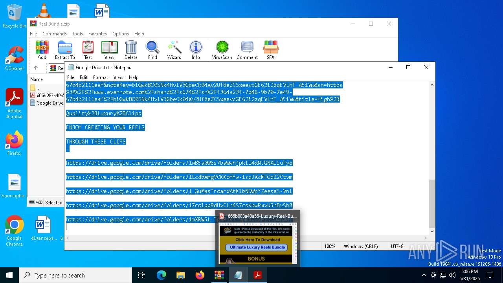Click the volume speaker tray icon
This screenshot has height=283, width=503.
(452, 275)
